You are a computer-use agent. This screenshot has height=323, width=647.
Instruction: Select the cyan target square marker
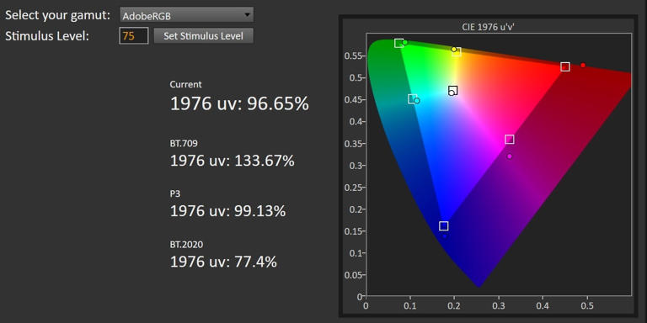pyautogui.click(x=412, y=99)
